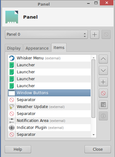Image resolution: width=115 pixels, height=157 pixels.
Task: Open the Panel 0 selector dropdown
Action: pyautogui.click(x=46, y=34)
